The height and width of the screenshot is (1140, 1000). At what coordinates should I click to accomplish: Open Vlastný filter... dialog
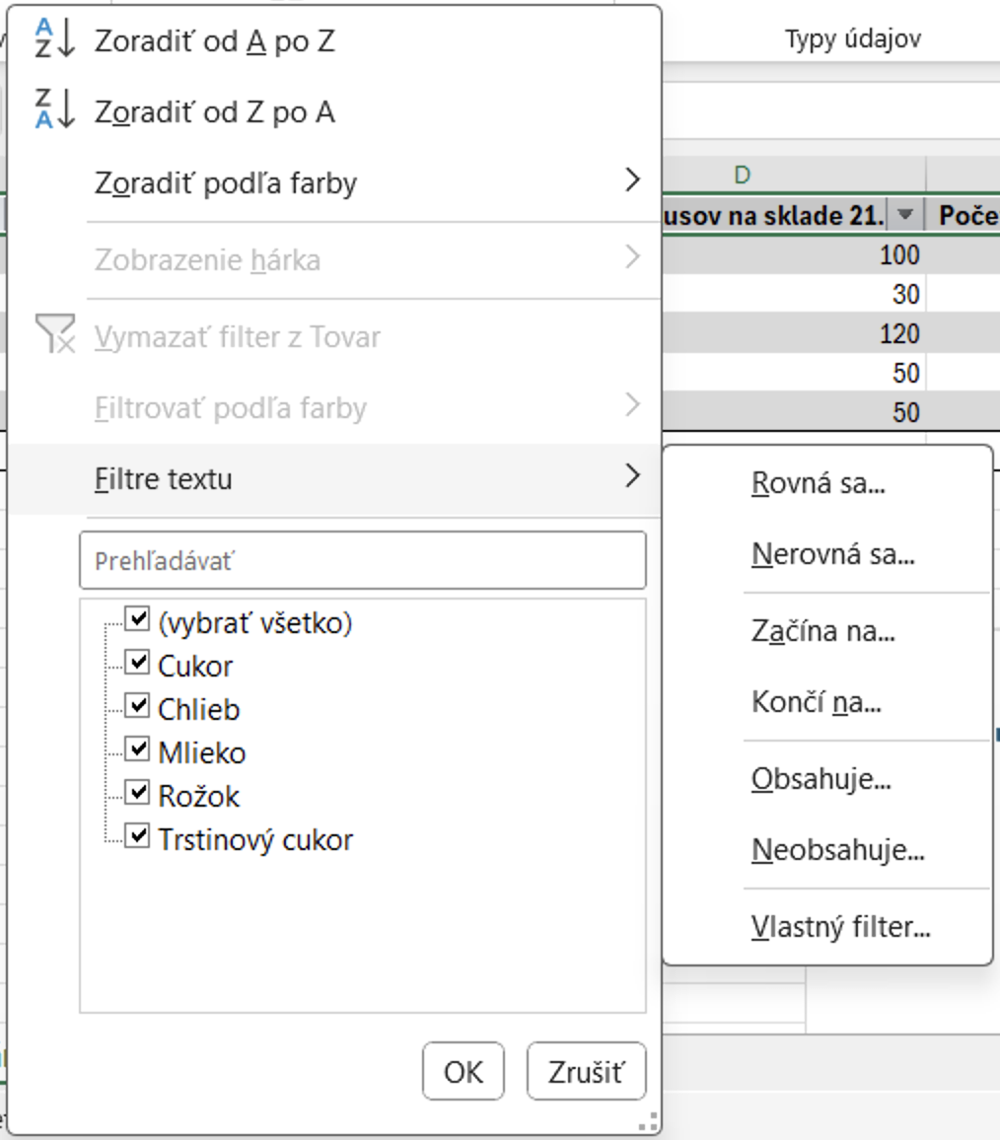coord(827,927)
